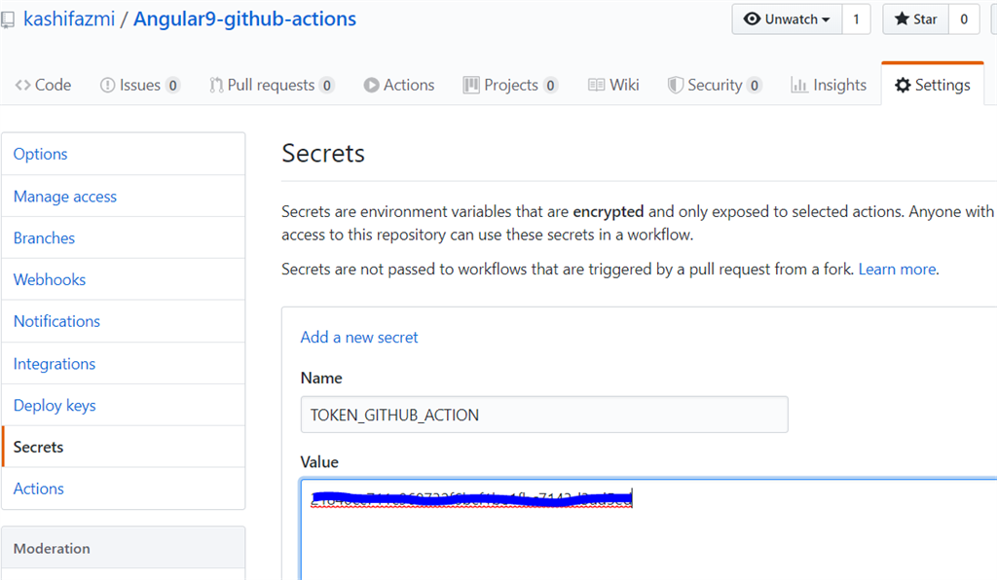Click the Add a new secret link
The image size is (997, 580).
pyautogui.click(x=359, y=338)
